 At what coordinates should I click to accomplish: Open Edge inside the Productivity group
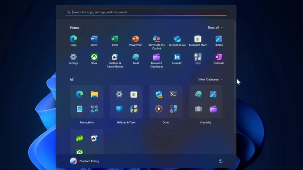(x=80, y=94)
